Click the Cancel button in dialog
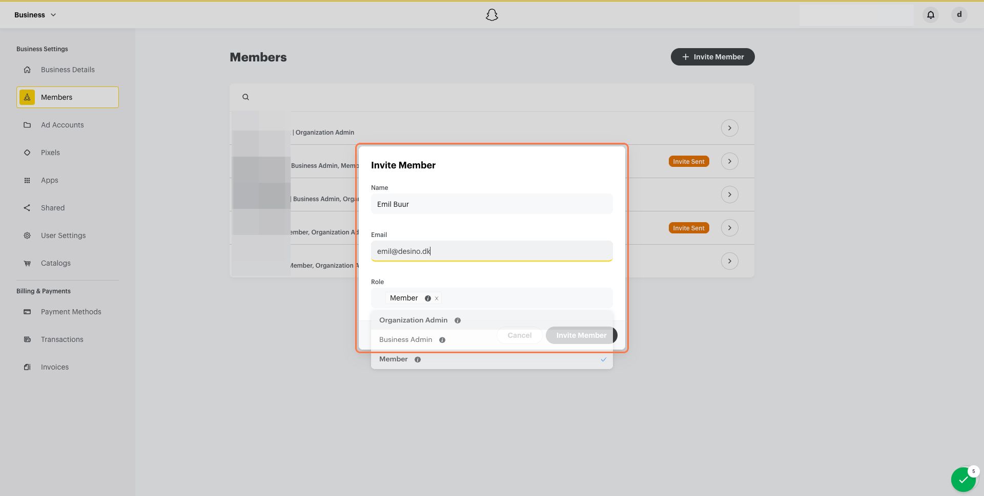984x496 pixels. click(x=520, y=335)
